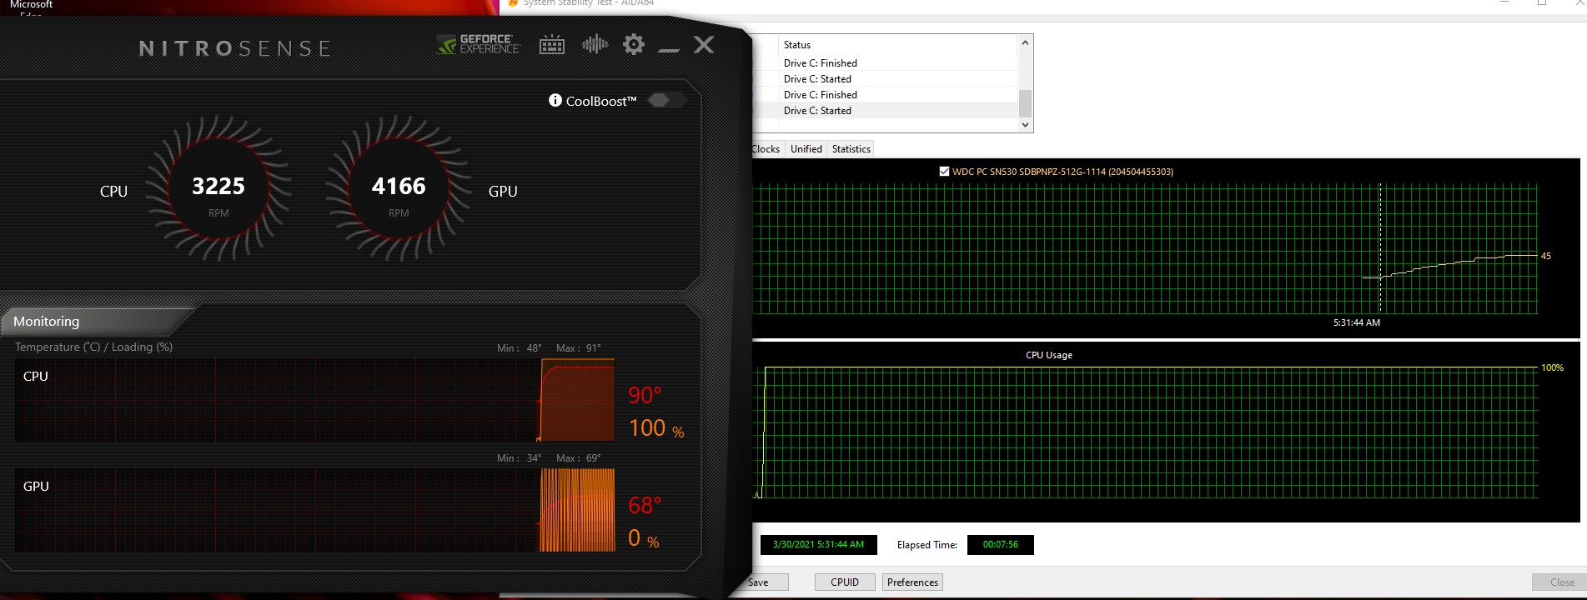Viewport: 1587px width, 600px height.
Task: Click the CPUID button
Action: pos(844,582)
